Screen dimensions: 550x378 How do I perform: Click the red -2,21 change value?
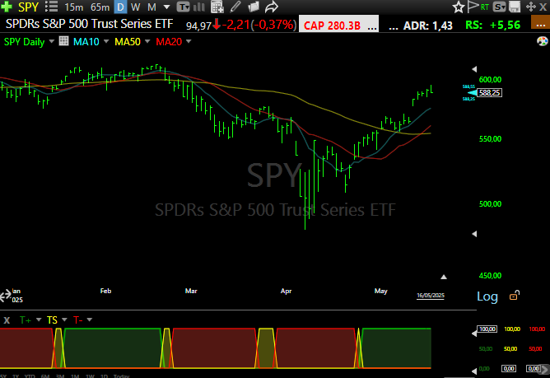click(x=236, y=25)
